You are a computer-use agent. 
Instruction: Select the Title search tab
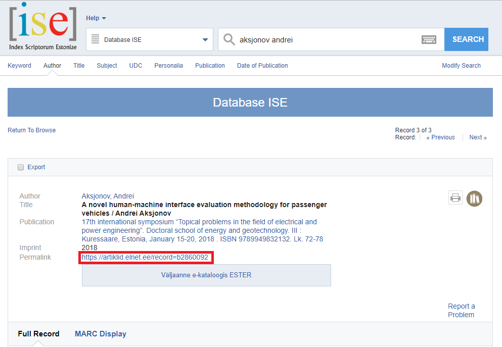pyautogui.click(x=79, y=66)
